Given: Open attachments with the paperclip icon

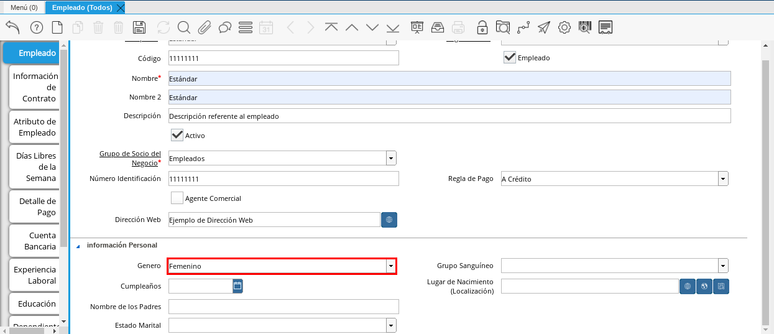Looking at the screenshot, I should [x=205, y=27].
